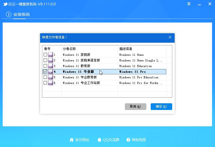Click the white bird app logo
This screenshot has width=215, height=147.
[x=5, y=4]
